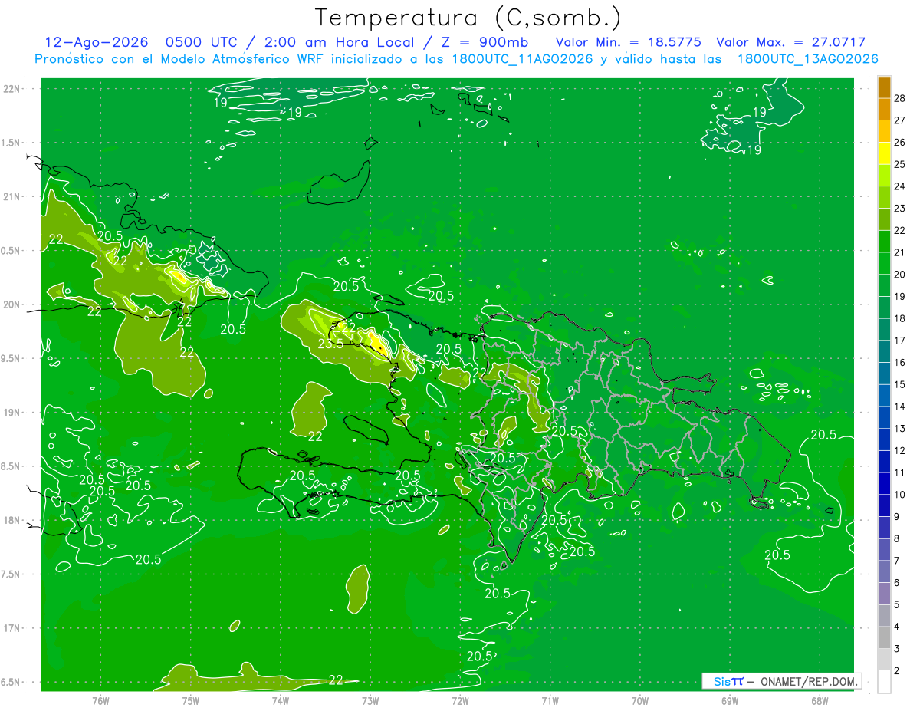Screen dimensions: 920x711
Task: Click the "10" color scale label
Action: 900,495
